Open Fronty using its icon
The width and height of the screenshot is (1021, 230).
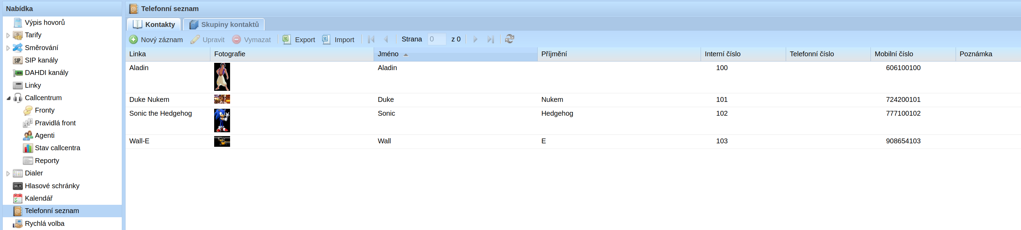[28, 111]
